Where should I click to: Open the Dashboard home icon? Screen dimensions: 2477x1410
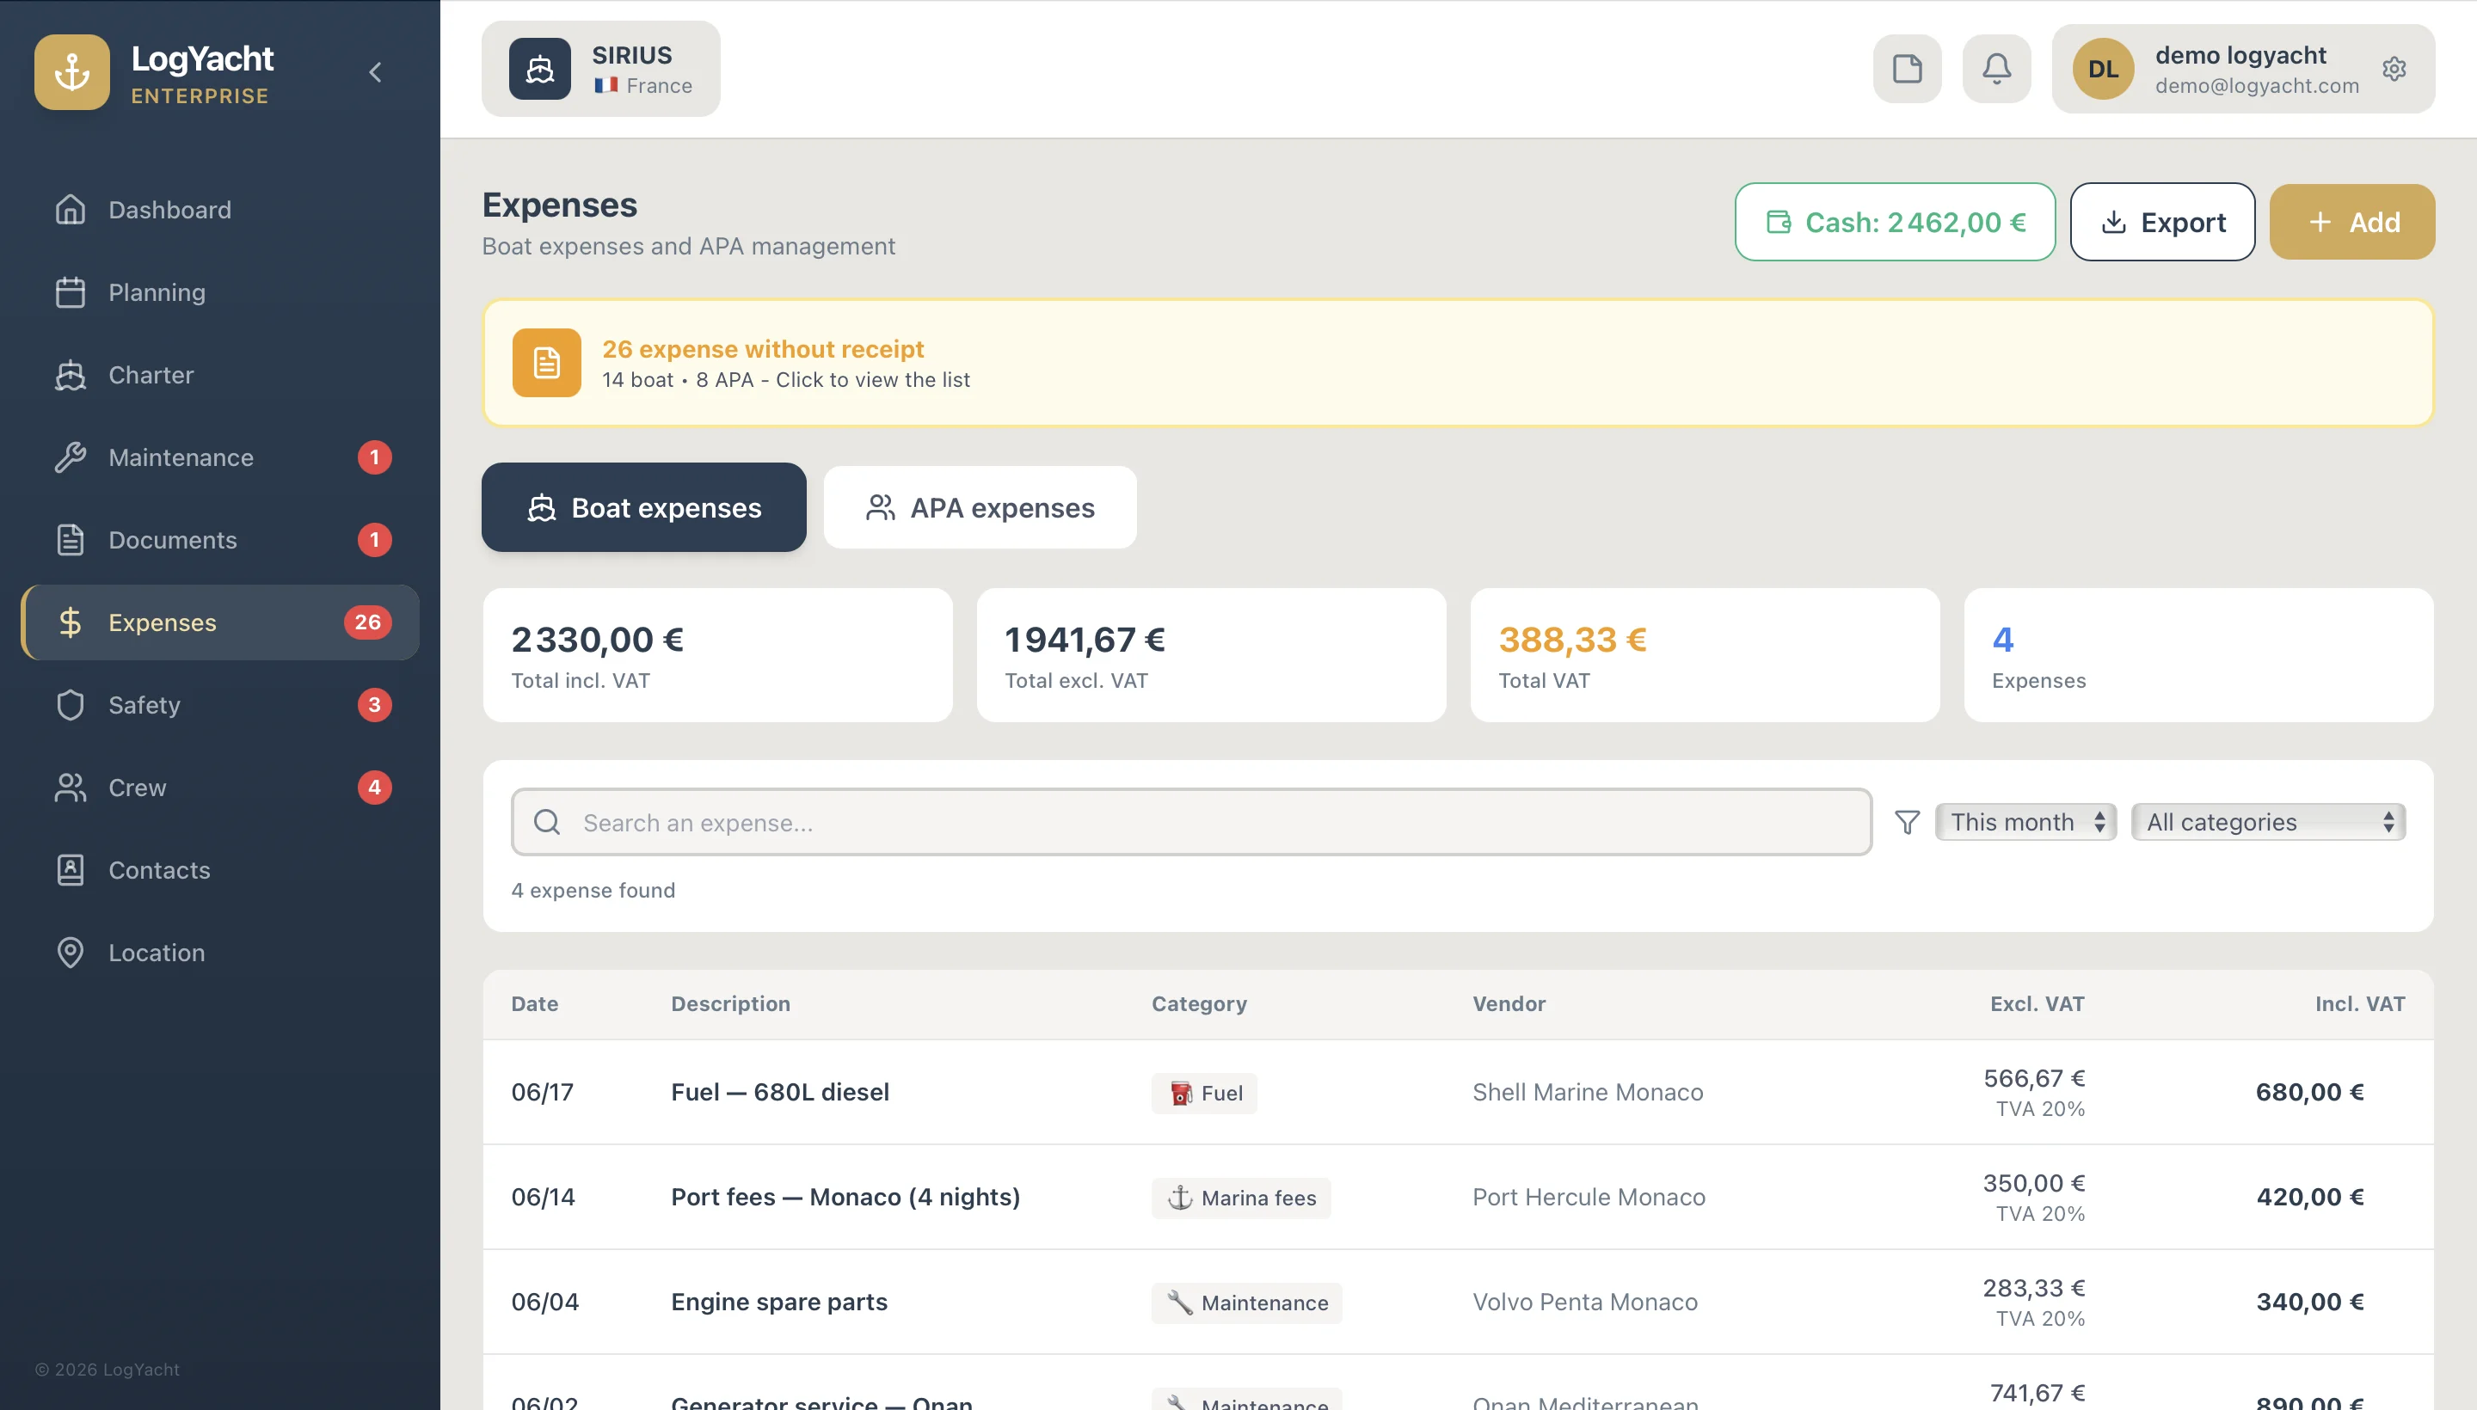(70, 209)
